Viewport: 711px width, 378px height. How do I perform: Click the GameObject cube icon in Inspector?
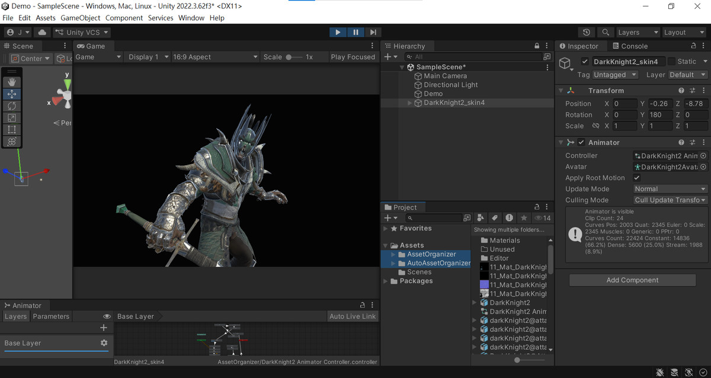coord(565,63)
